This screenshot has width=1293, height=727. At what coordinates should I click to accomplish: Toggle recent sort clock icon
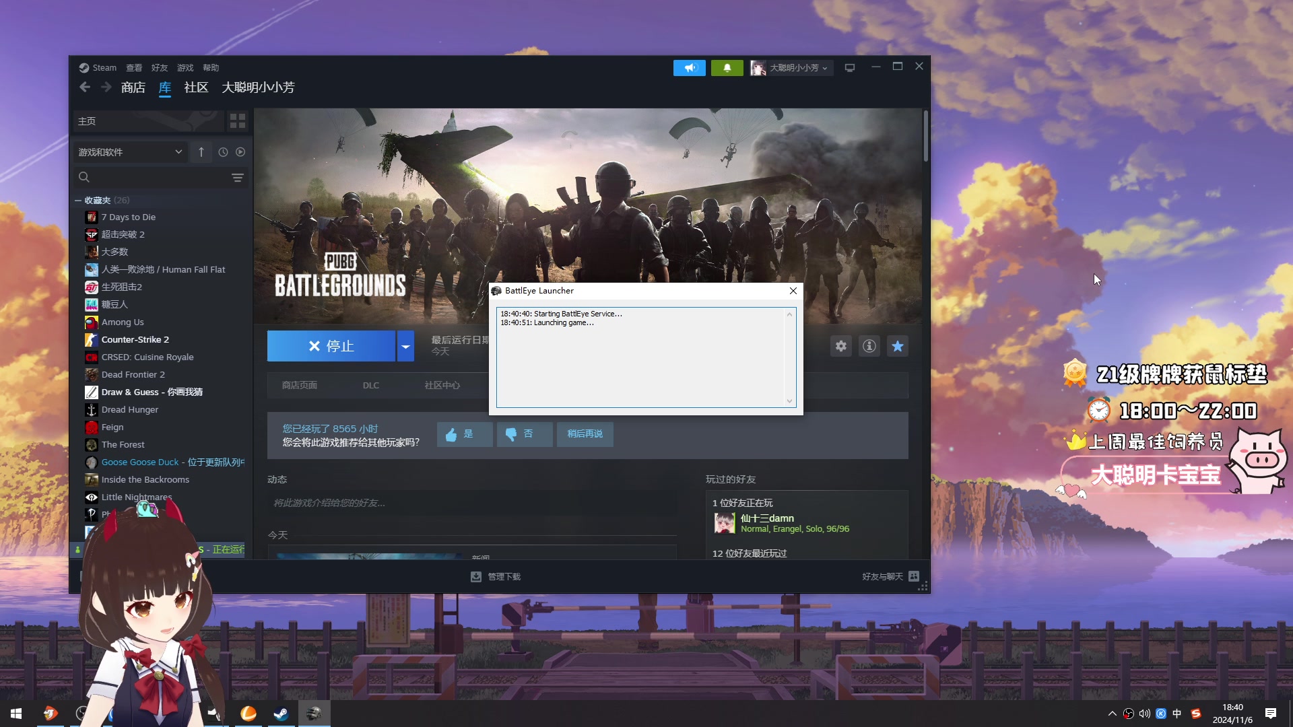[223, 152]
